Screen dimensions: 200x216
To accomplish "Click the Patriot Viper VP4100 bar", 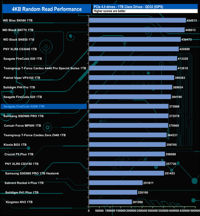I will 131,78.
